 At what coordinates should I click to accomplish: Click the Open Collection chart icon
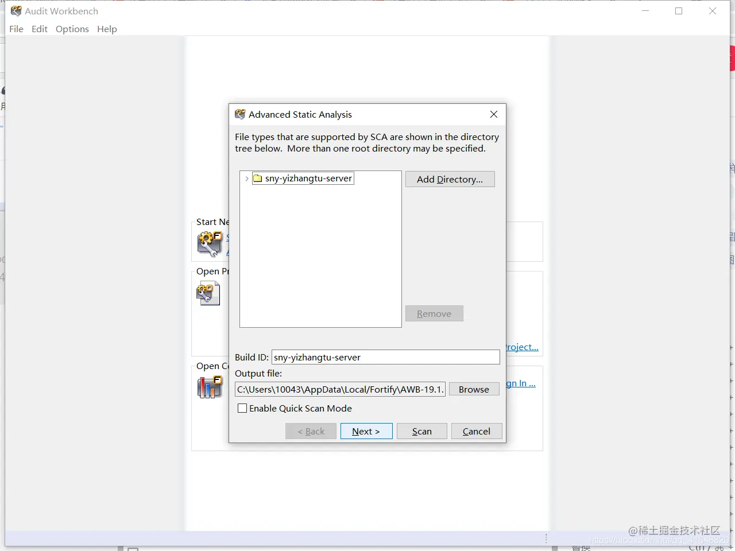[x=210, y=387]
